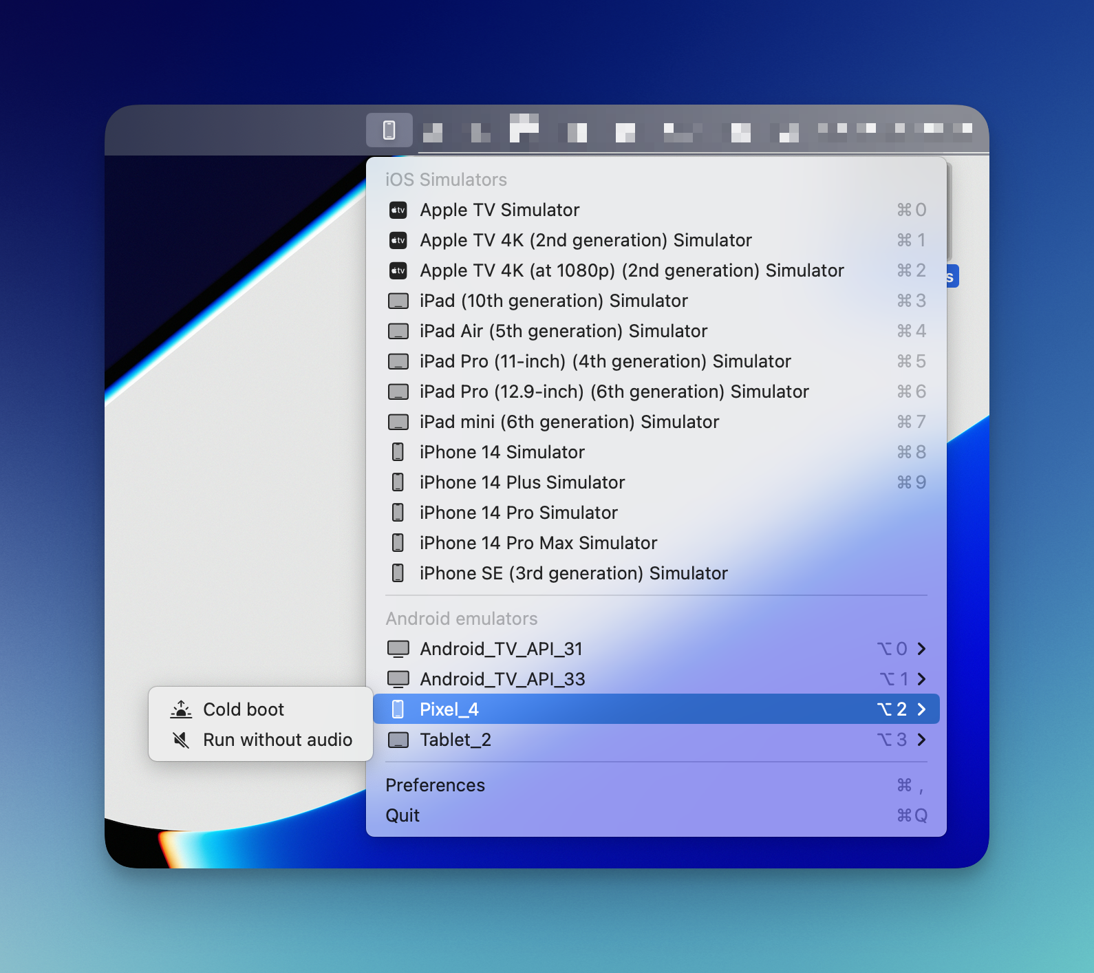
Task: Click the ⌘9 shortcut label
Action: point(912,482)
